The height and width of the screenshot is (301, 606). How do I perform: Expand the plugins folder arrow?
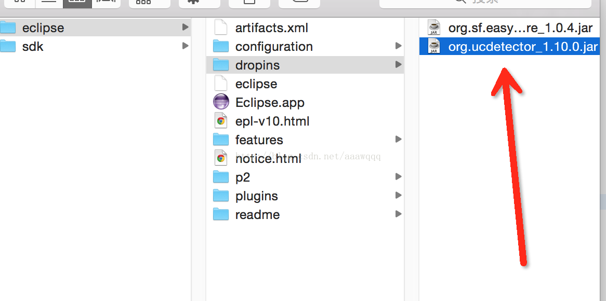399,195
